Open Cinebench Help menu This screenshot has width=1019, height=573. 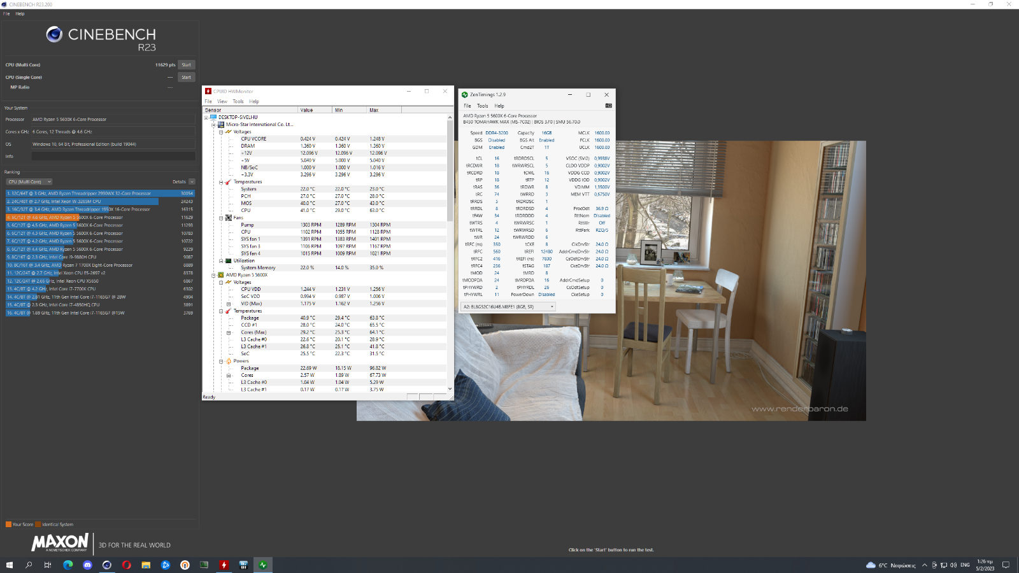[x=20, y=13]
